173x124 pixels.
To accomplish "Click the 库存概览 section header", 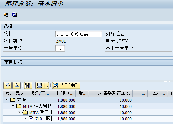I will coord(13,62).
